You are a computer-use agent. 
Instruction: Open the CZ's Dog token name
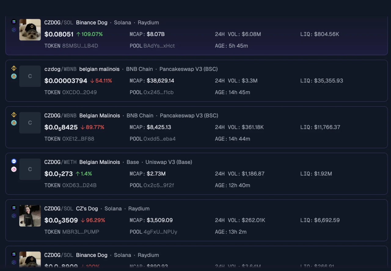click(x=87, y=209)
